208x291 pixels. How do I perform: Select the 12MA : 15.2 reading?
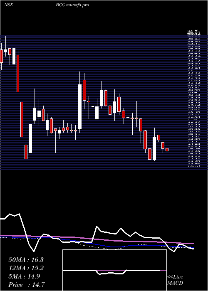[26, 268]
